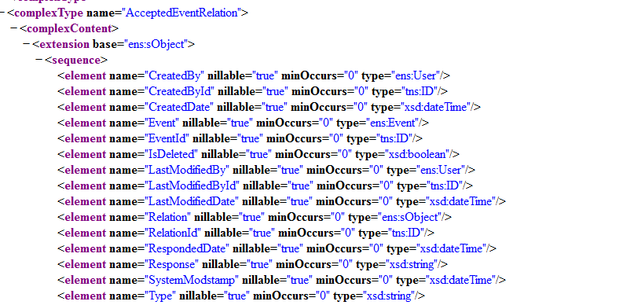Click the "tns:ID" type on EventId row
The image size is (641, 305).
(x=394, y=138)
